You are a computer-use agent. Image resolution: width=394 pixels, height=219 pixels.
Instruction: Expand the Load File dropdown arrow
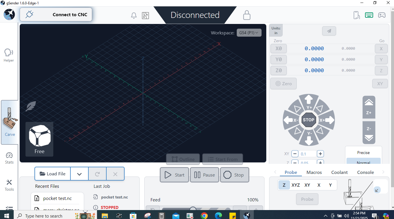point(79,174)
